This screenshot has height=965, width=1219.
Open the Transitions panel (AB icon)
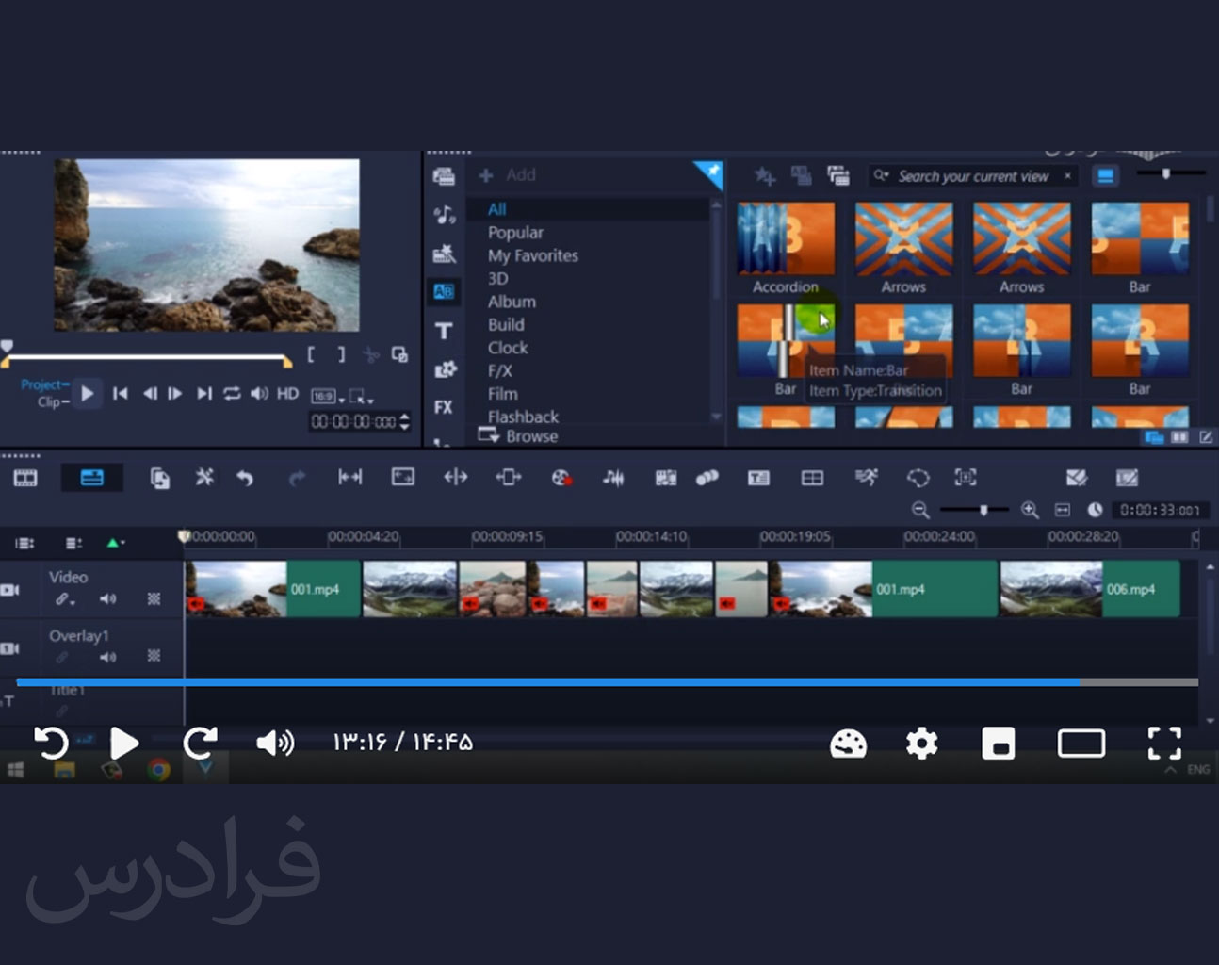tap(444, 291)
